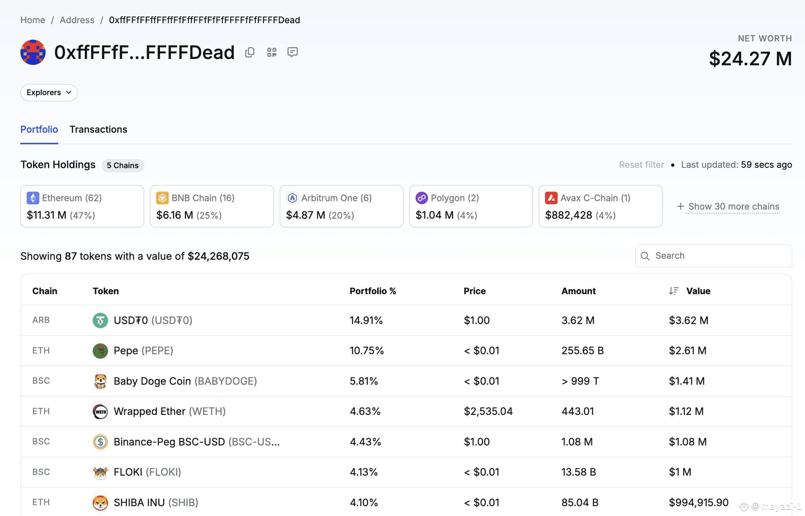
Task: Open the address comment note icon
Action: [293, 52]
